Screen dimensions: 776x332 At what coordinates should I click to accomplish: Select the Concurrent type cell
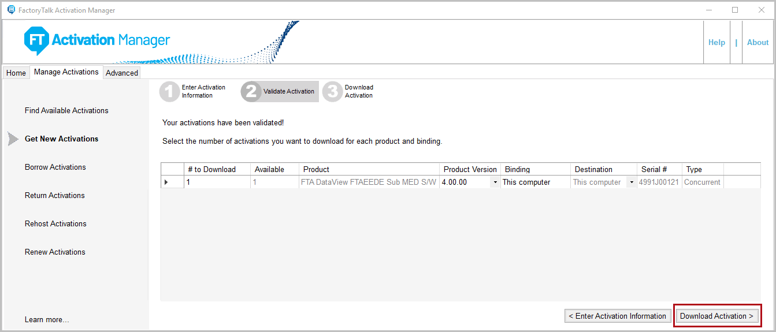tap(703, 182)
